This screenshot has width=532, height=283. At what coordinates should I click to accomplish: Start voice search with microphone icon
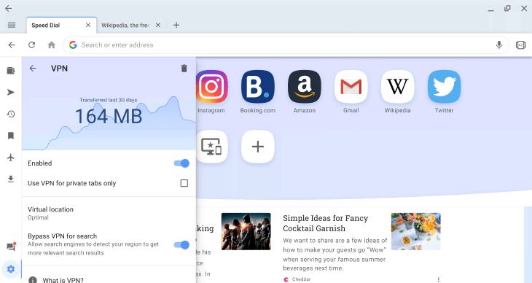(x=498, y=44)
